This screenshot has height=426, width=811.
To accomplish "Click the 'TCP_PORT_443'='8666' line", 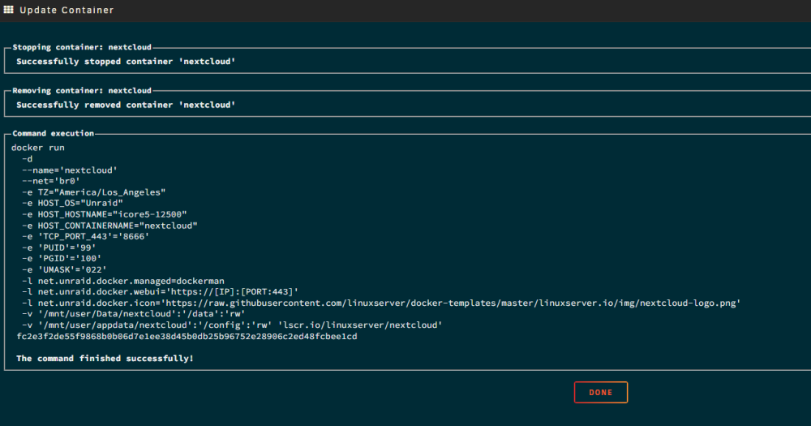I will tap(85, 237).
